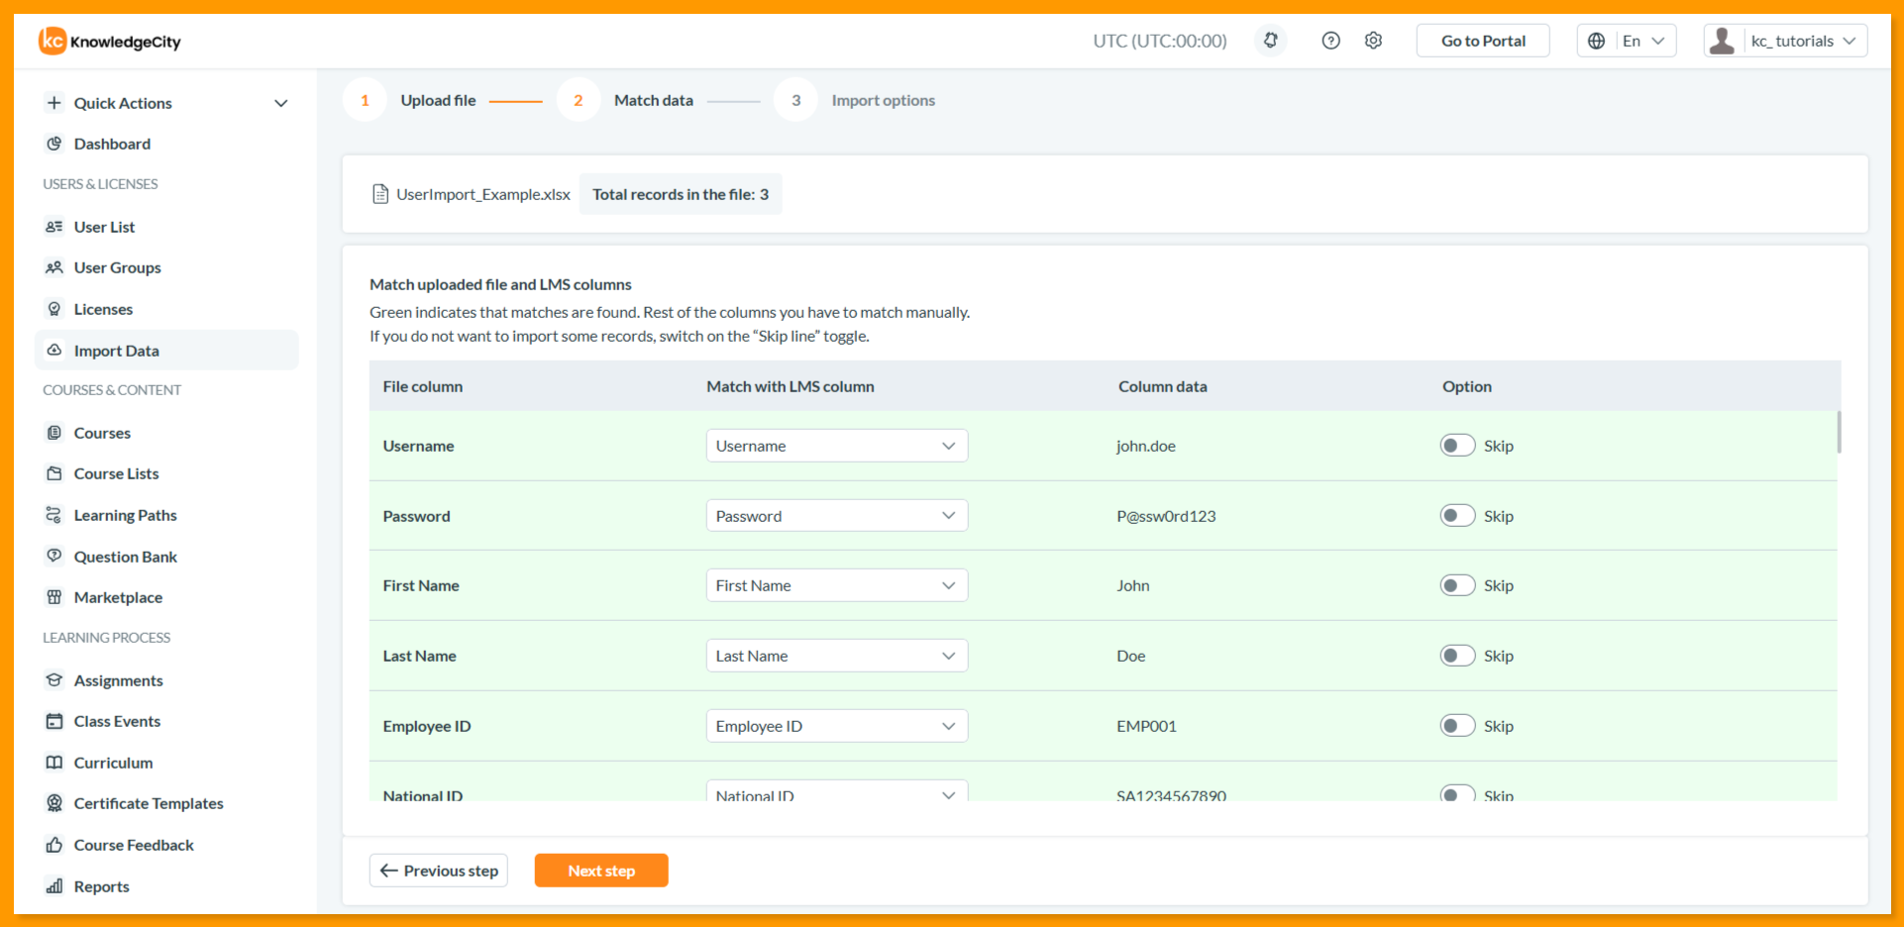Click the Learning Paths sidebar icon

coord(54,515)
